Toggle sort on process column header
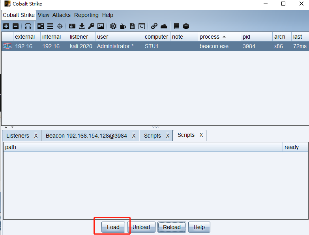The width and height of the screenshot is (309, 235). point(219,37)
